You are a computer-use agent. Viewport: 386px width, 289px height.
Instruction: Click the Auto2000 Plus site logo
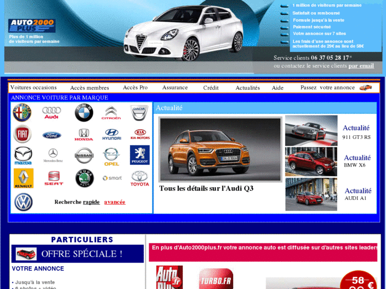32,25
